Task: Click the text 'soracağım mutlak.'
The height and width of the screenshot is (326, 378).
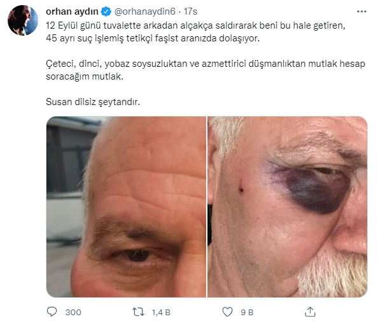Action: pos(85,76)
